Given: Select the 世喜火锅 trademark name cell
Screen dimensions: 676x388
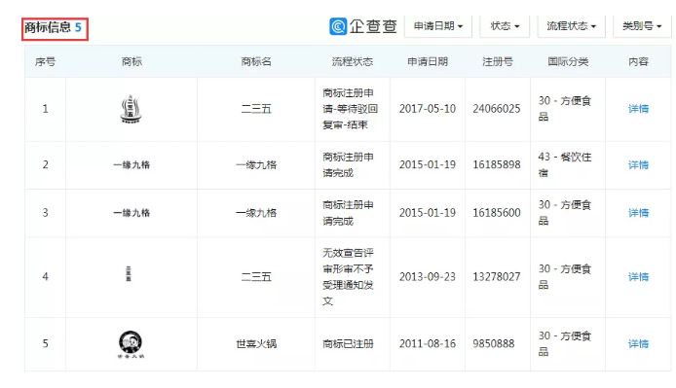Looking at the screenshot, I should [x=256, y=343].
